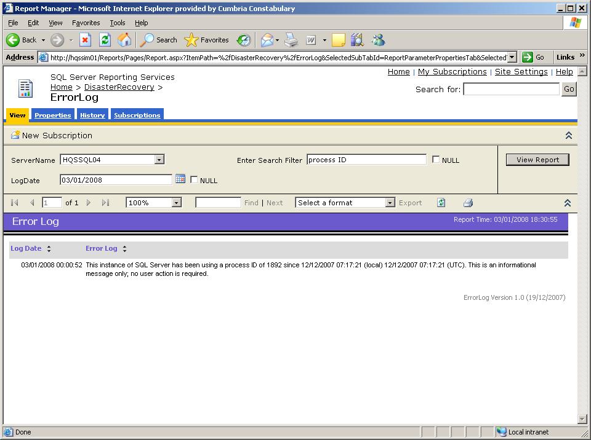Go to previous report page icon

(32, 203)
